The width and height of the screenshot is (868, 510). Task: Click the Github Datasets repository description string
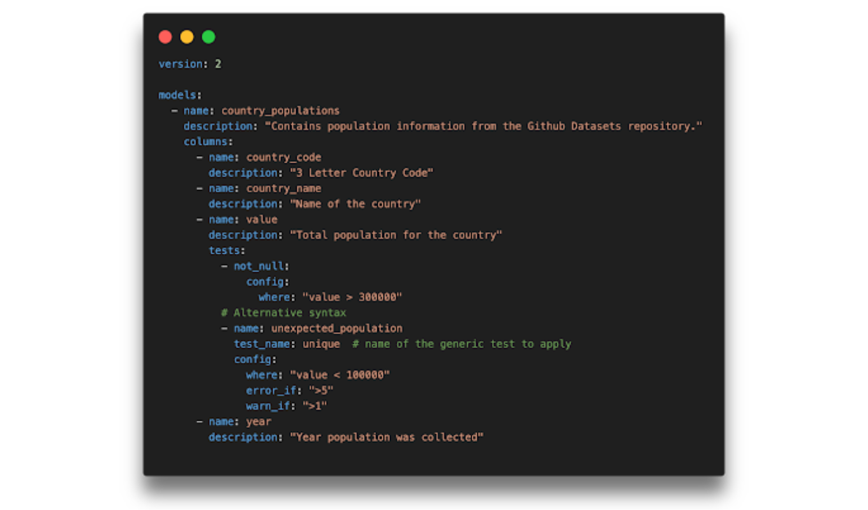click(486, 126)
